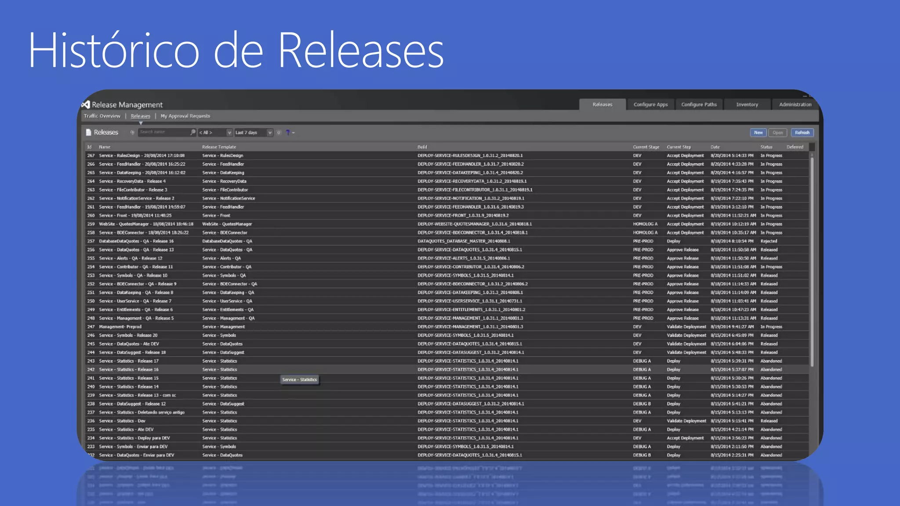Click the small icon left of search box
Image resolution: width=900 pixels, height=506 pixels.
click(132, 132)
